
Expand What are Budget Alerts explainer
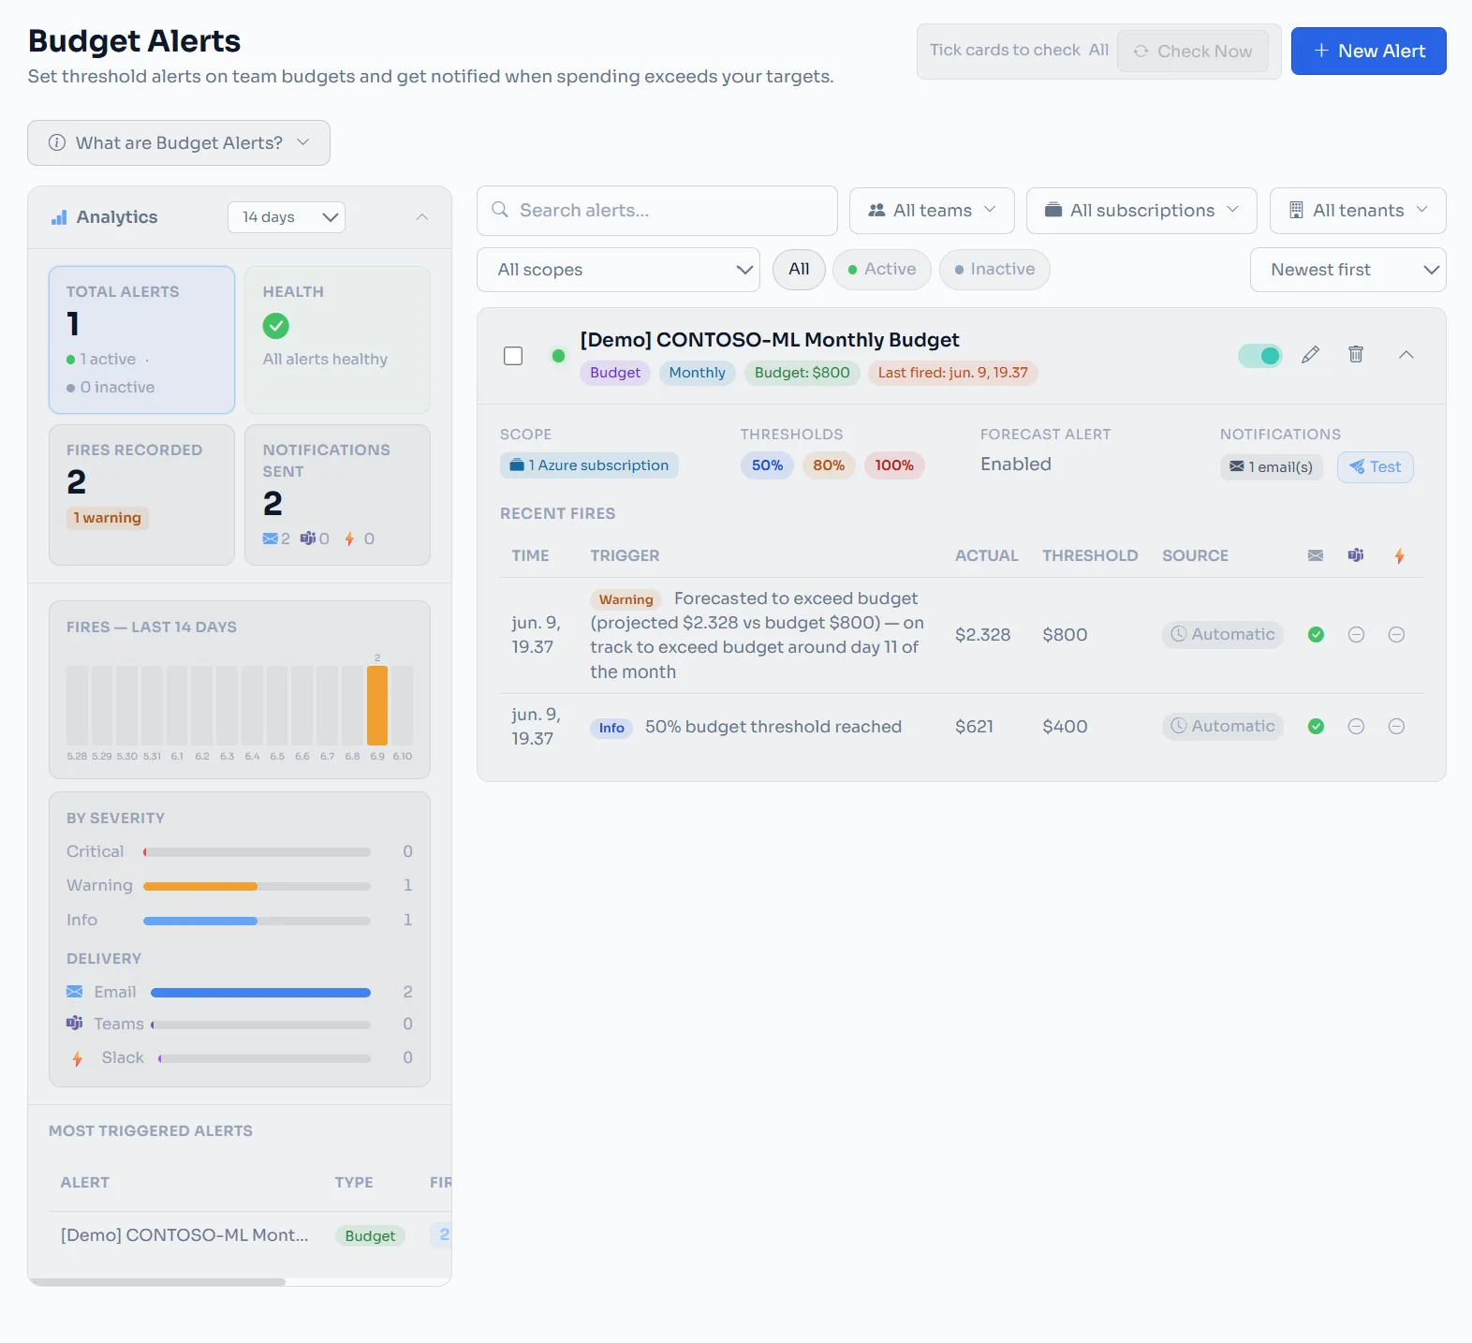tap(179, 142)
